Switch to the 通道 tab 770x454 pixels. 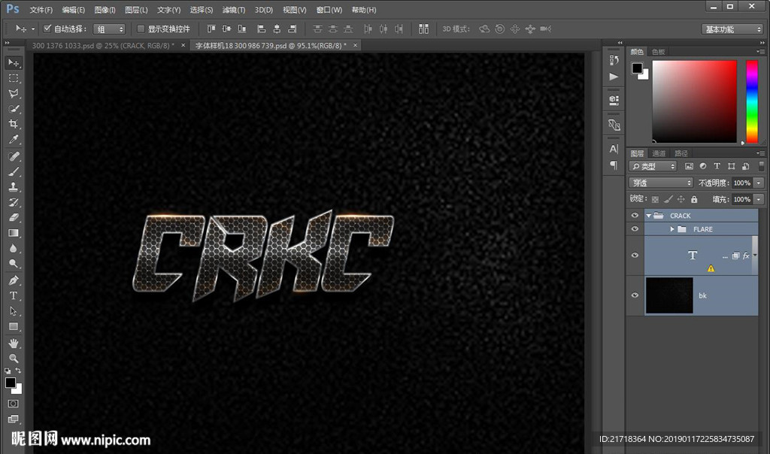click(x=659, y=153)
